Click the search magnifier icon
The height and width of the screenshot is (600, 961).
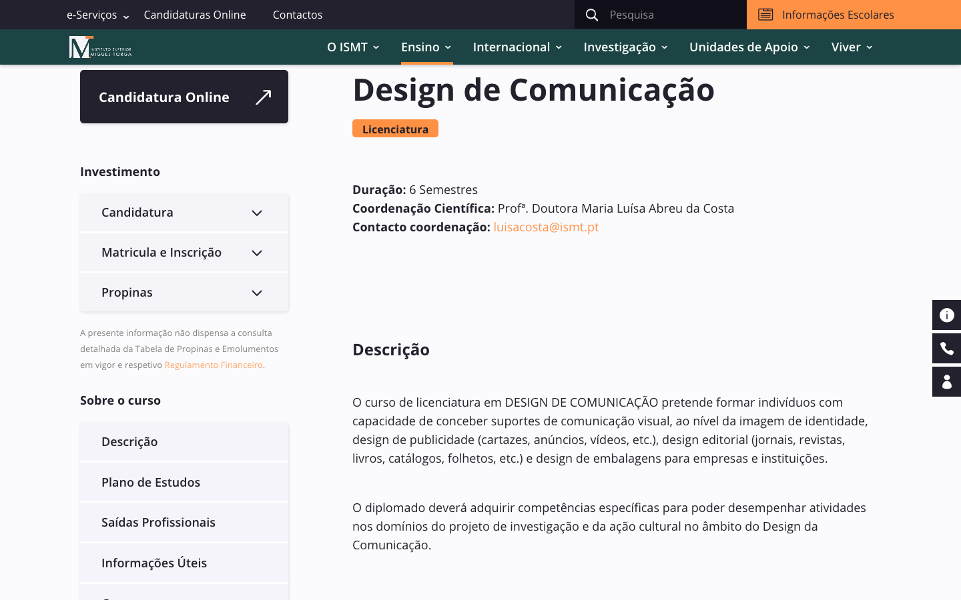tap(592, 15)
